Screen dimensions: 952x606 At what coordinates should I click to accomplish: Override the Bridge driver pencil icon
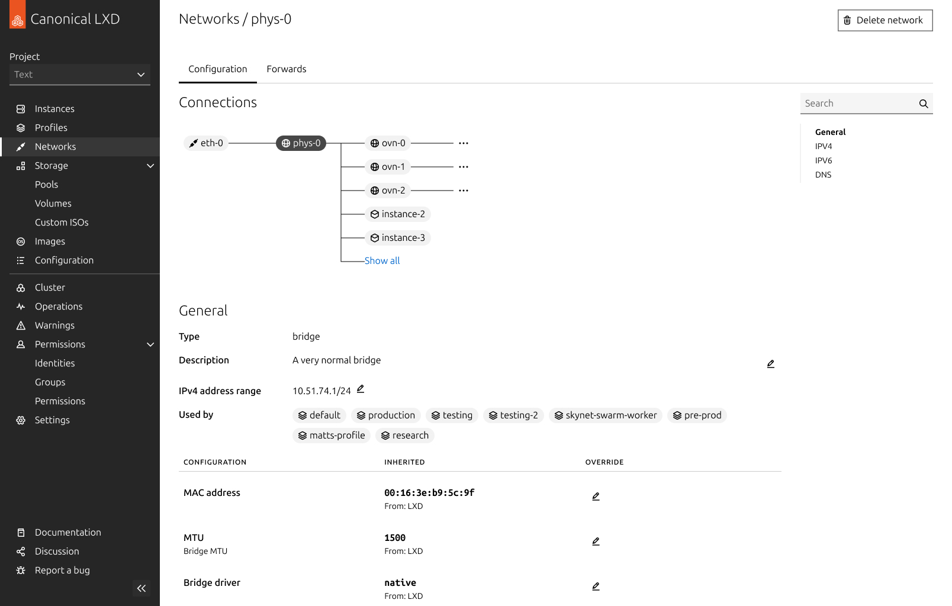(596, 586)
